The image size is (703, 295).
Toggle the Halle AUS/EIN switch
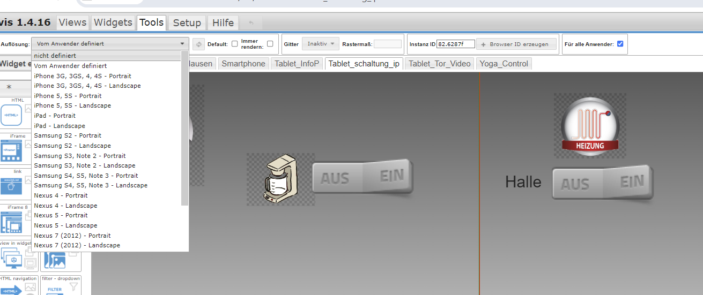602,183
